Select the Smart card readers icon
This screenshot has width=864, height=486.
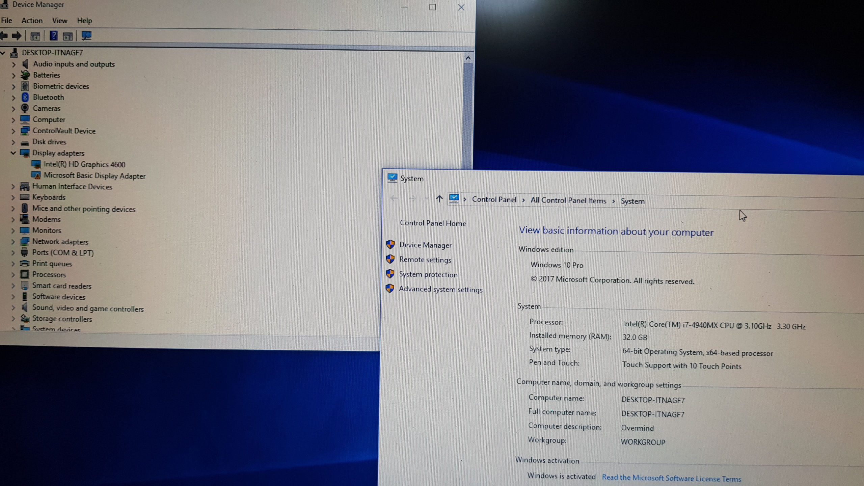[25, 286]
